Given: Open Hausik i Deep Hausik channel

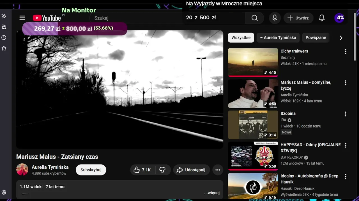Looking at the screenshot, I should click(x=297, y=188).
